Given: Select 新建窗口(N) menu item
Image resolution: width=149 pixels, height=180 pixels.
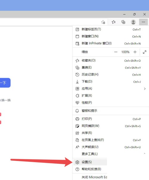Looking at the screenshot, I should [111, 36].
